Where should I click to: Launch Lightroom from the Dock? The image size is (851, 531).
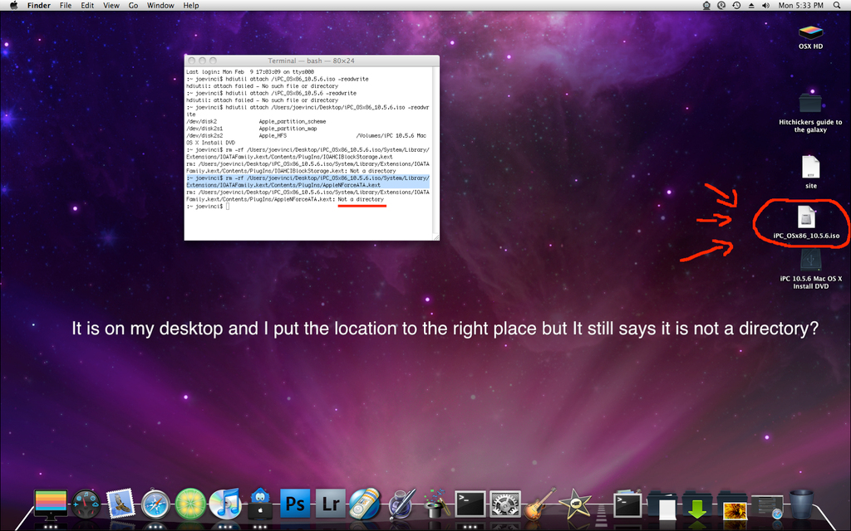click(331, 504)
